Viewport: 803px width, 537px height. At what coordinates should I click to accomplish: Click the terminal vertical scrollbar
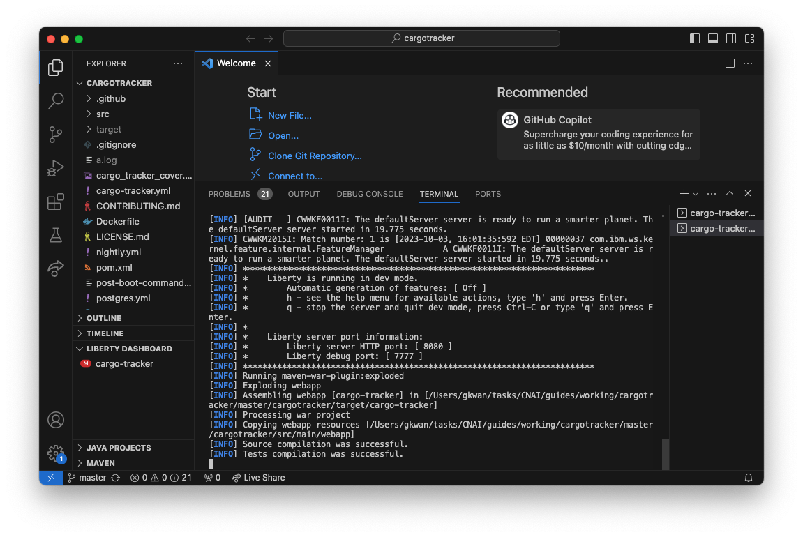point(665,453)
